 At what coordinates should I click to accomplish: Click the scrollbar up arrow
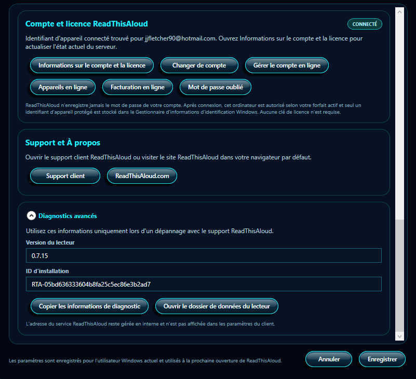pyautogui.click(x=399, y=12)
